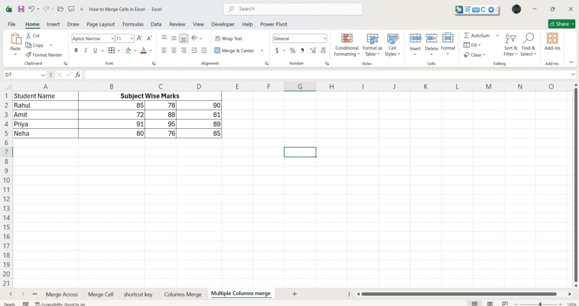Decrease font size with smaller A
This screenshot has height=306, width=579.
[x=149, y=38]
